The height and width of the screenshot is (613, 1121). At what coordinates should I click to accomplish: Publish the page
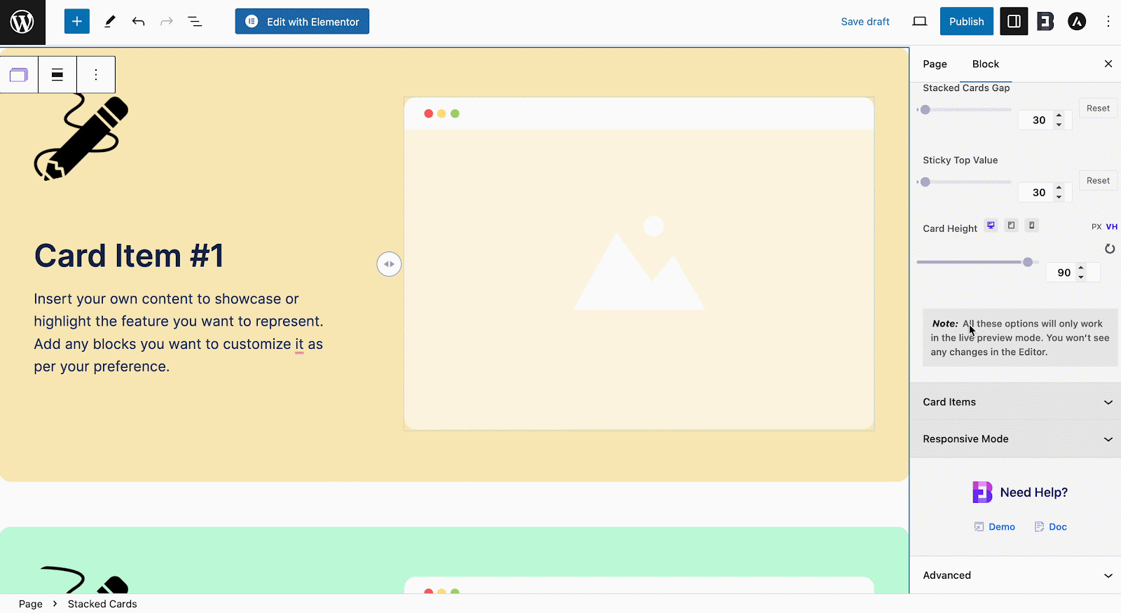pos(967,22)
